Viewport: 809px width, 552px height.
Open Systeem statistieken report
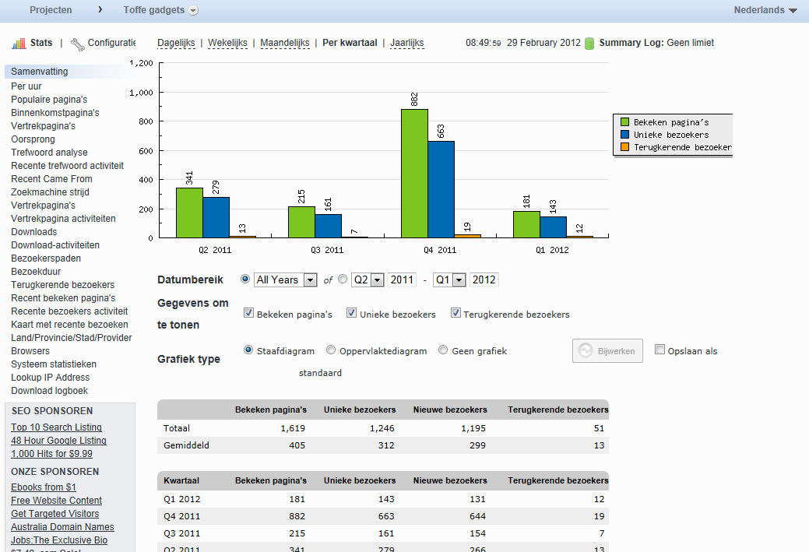point(54,364)
